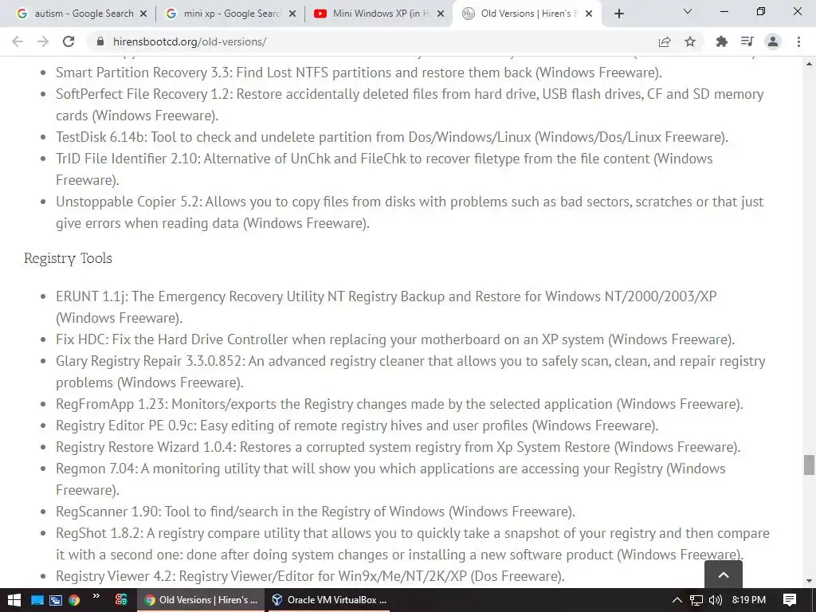
Task: Click the page scrollbar thumb
Action: [x=809, y=465]
